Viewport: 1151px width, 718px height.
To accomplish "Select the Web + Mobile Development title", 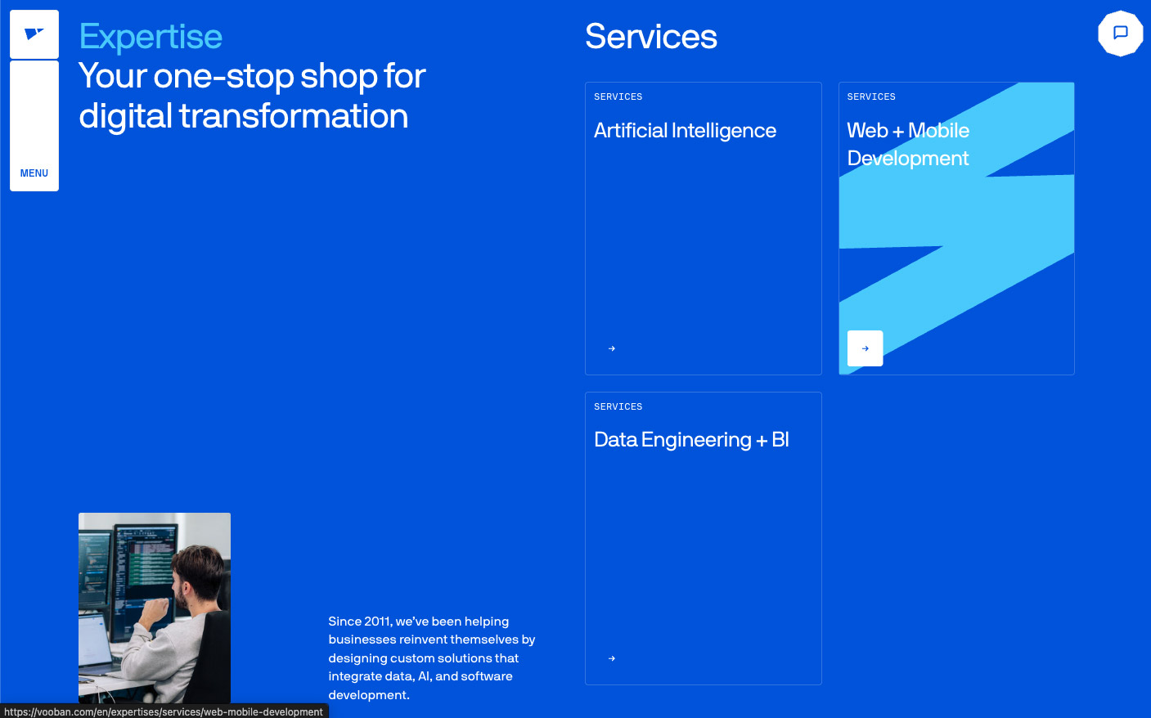I will (x=907, y=144).
